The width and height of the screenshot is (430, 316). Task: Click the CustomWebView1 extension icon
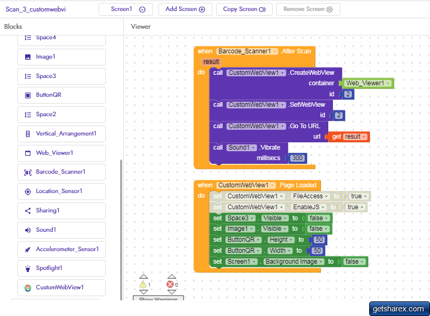[x=28, y=288]
